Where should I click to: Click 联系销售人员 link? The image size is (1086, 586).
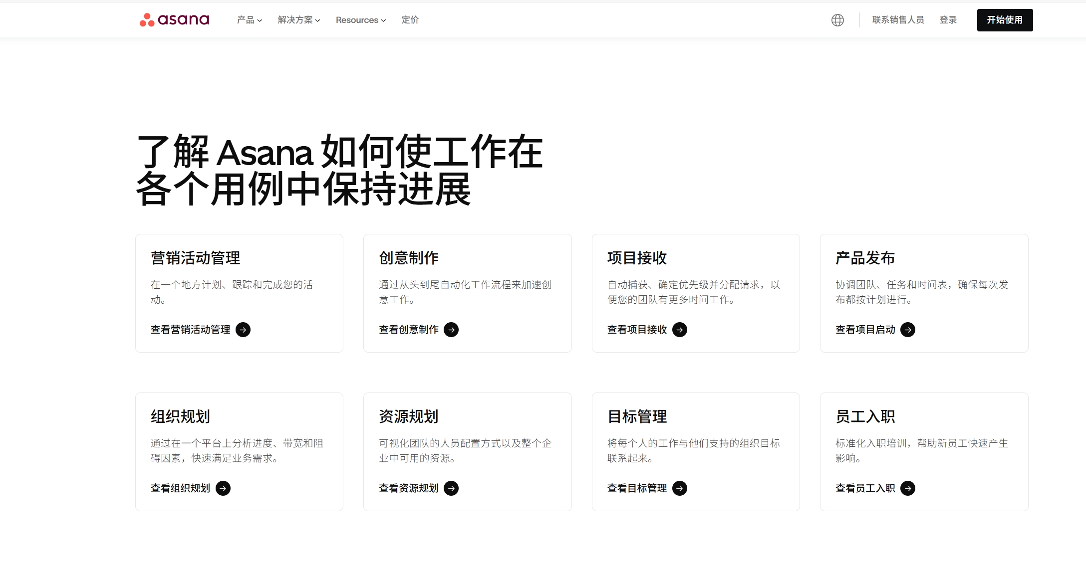point(898,20)
